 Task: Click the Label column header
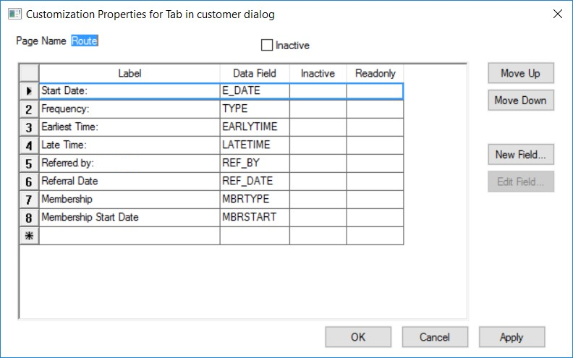[x=130, y=73]
